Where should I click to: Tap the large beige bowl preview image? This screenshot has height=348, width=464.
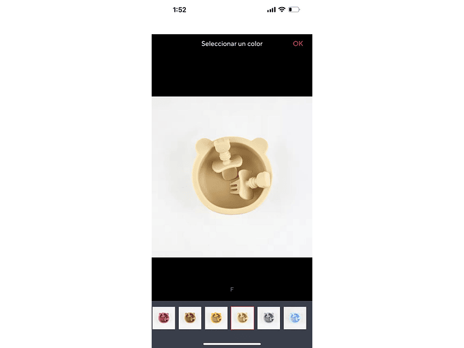click(232, 177)
